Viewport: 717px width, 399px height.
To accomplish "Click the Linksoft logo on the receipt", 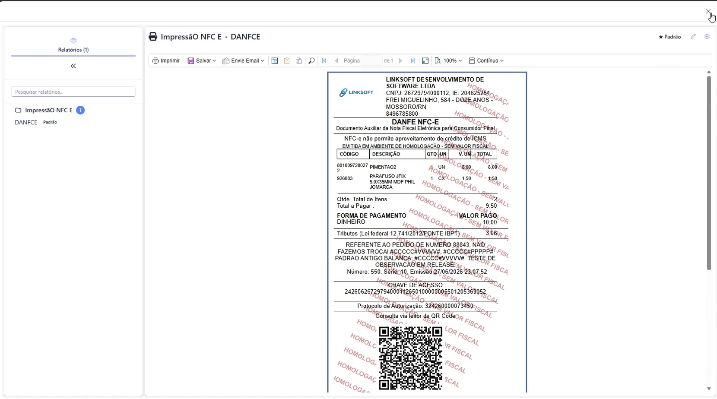I will point(356,92).
